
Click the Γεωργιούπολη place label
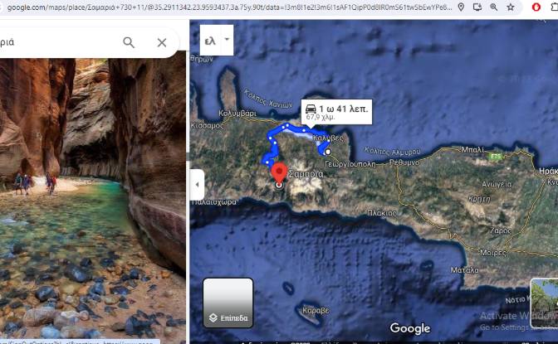point(350,164)
